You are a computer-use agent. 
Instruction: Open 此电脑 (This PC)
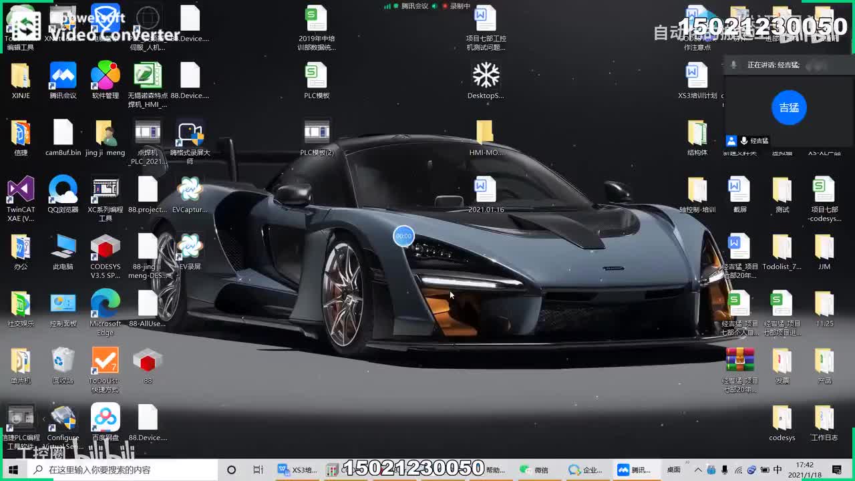click(x=63, y=251)
